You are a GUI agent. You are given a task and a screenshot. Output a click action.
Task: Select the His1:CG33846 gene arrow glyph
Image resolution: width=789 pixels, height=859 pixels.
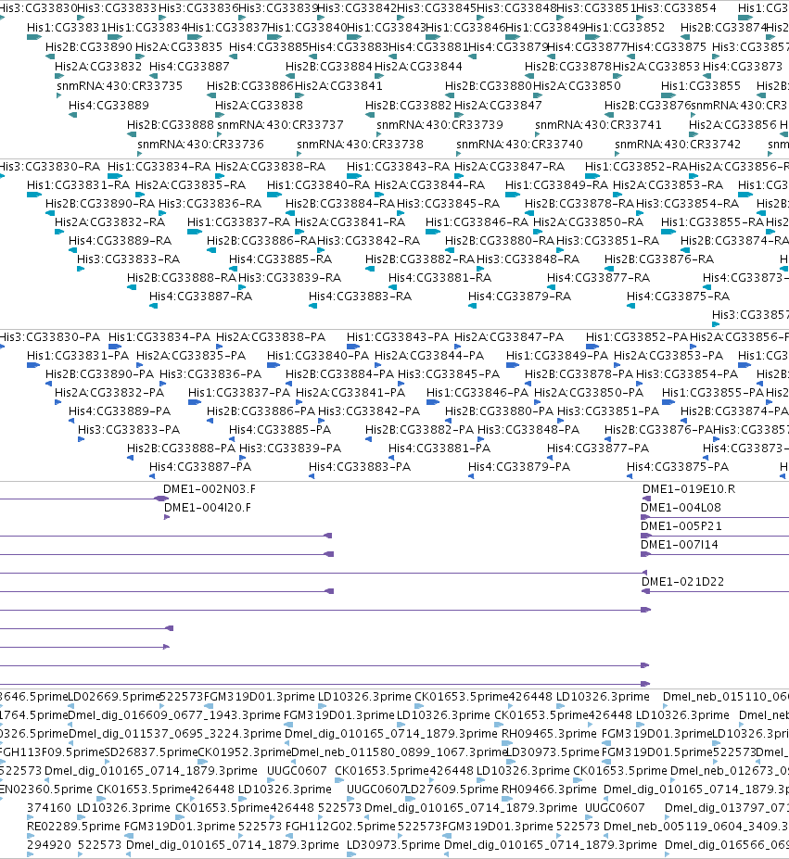pos(433,37)
